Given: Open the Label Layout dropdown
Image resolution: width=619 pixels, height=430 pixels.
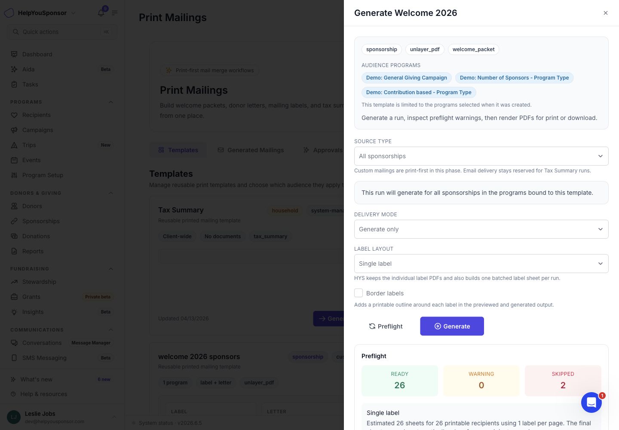Looking at the screenshot, I should pyautogui.click(x=481, y=264).
